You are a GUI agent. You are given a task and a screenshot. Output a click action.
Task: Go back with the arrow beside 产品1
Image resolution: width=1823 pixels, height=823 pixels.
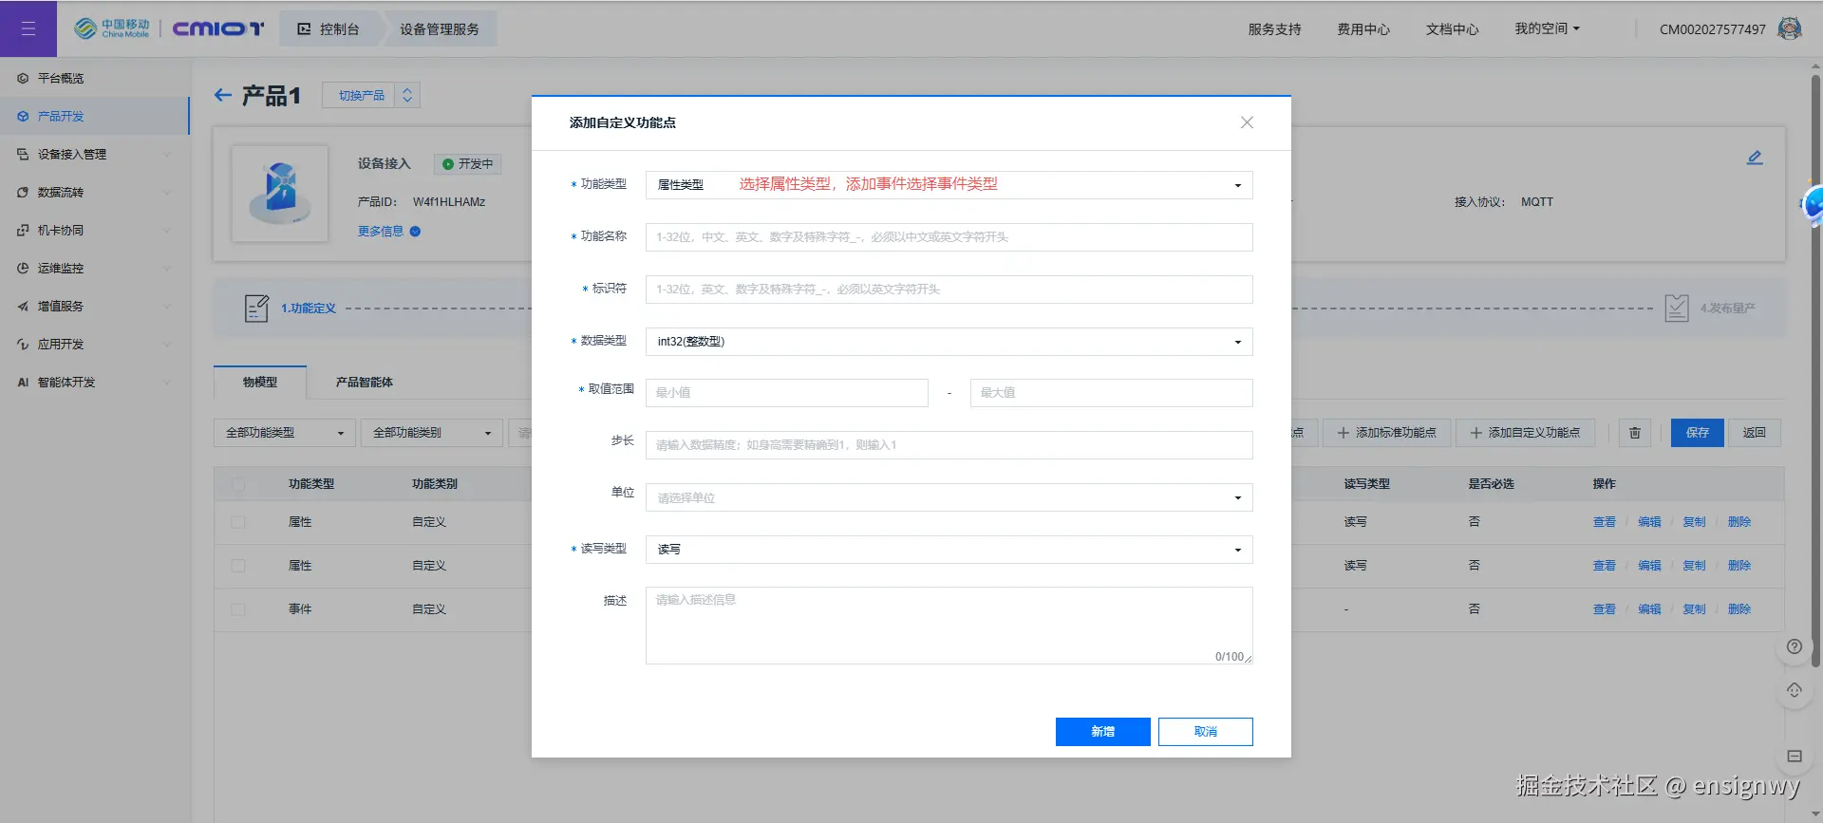pyautogui.click(x=223, y=95)
